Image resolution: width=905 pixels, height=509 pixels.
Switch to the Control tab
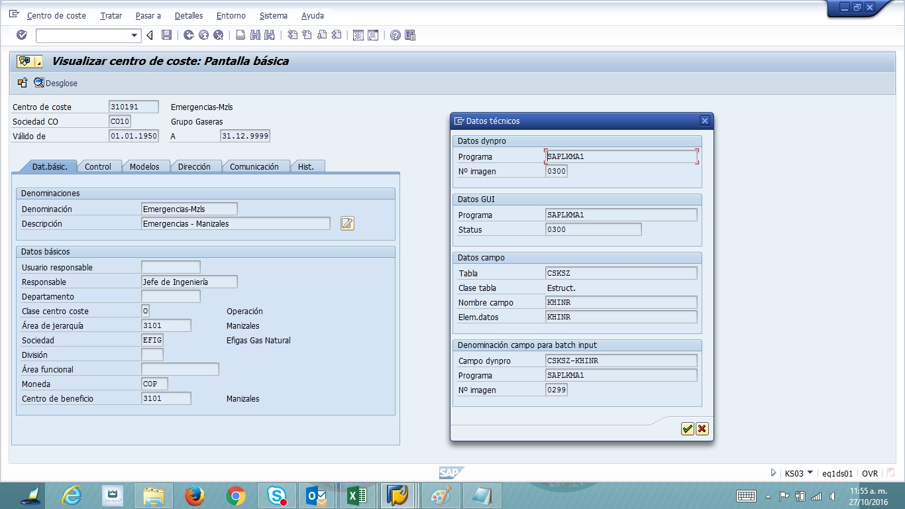99,166
